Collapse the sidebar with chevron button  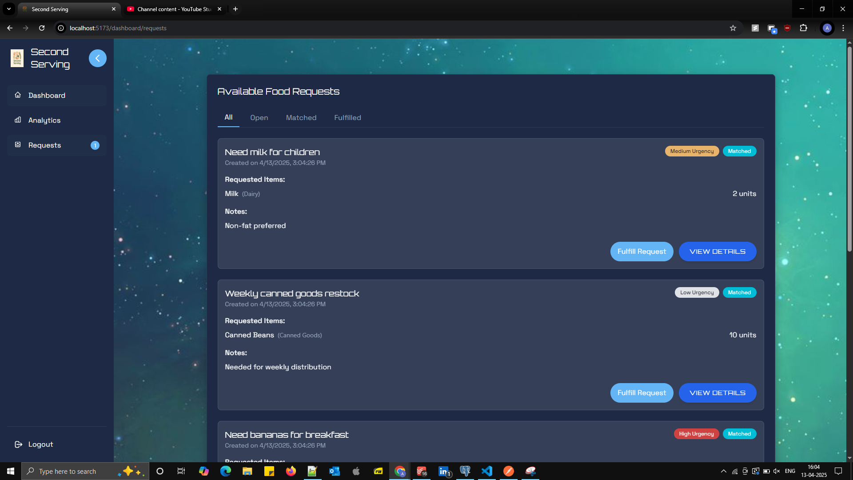click(97, 58)
